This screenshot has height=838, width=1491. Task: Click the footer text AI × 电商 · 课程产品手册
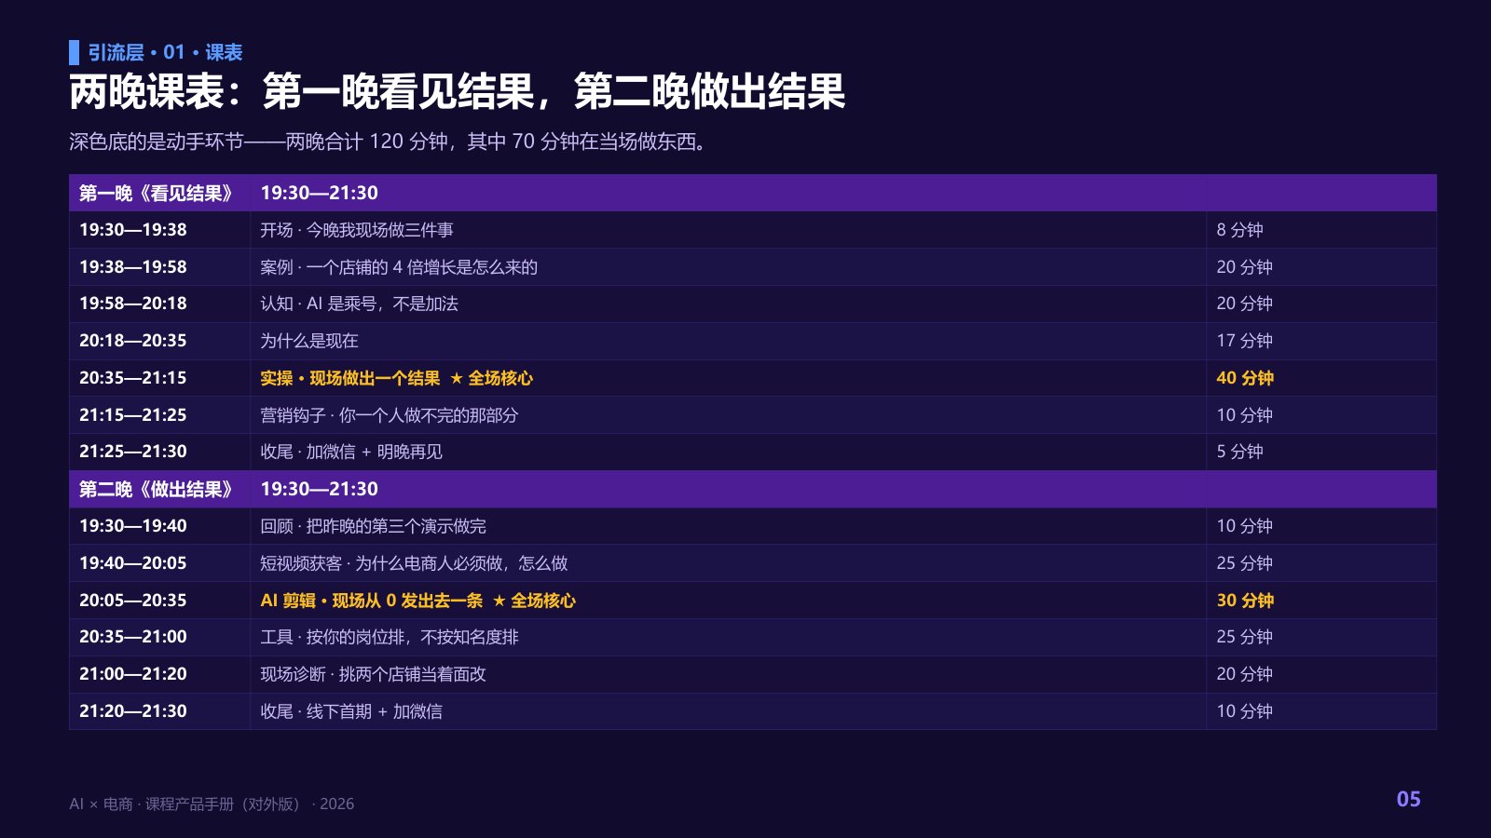[152, 804]
